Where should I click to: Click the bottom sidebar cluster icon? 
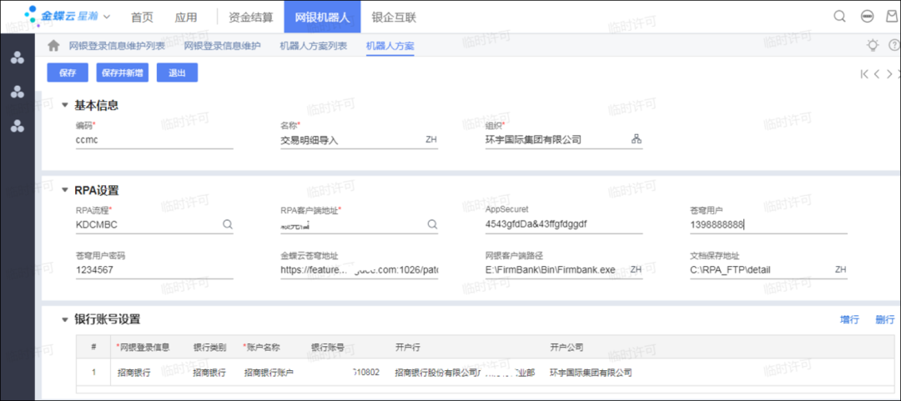18,127
